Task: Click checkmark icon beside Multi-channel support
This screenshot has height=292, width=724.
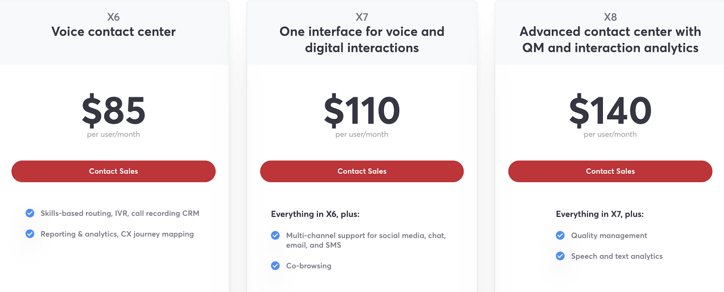Action: point(275,235)
